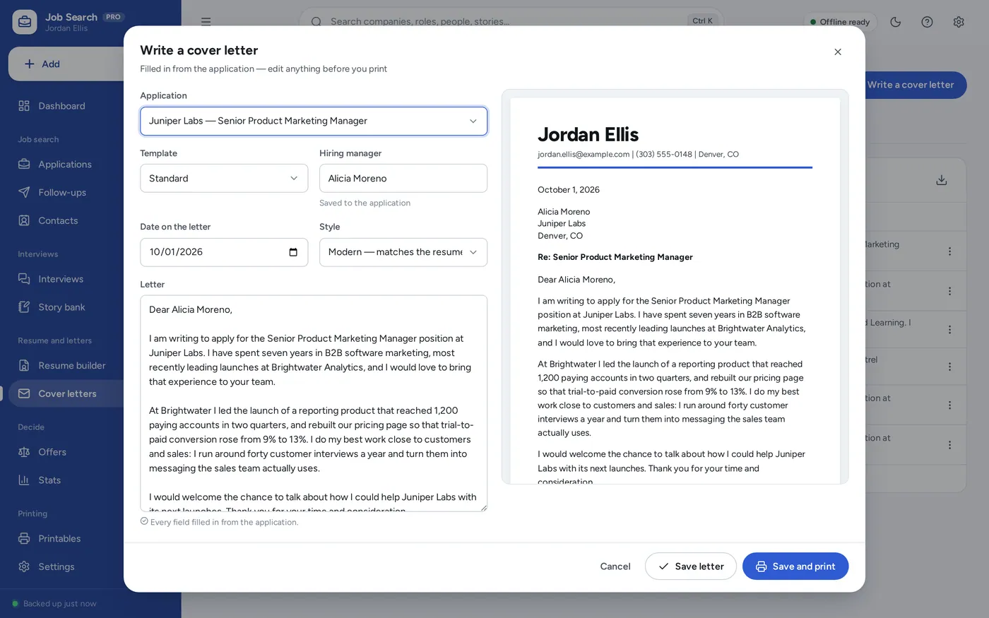Close the cover letter dialog
989x618 pixels.
[x=838, y=52]
